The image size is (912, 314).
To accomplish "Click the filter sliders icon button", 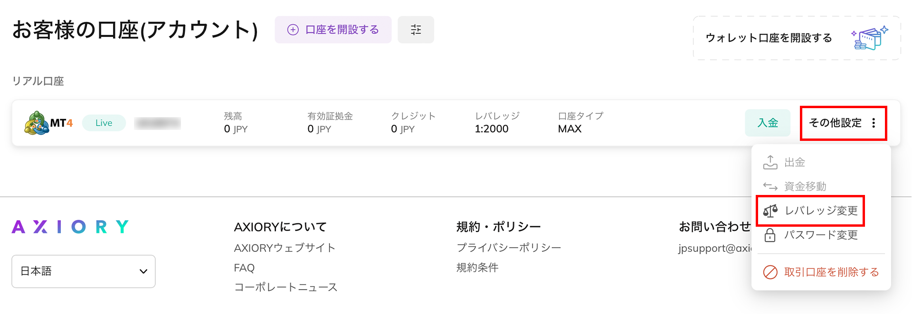I will pyautogui.click(x=416, y=30).
